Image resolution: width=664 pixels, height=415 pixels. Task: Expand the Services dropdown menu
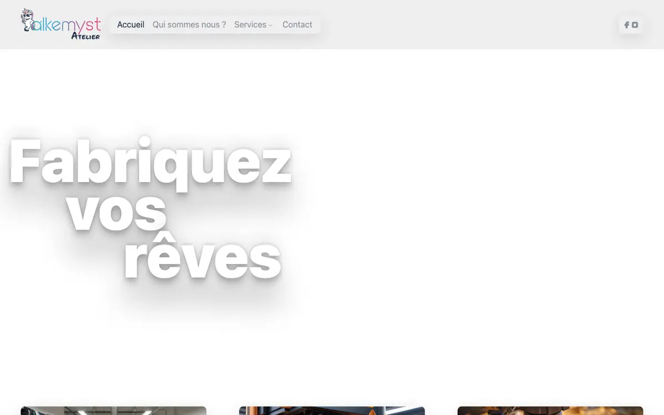click(x=253, y=25)
